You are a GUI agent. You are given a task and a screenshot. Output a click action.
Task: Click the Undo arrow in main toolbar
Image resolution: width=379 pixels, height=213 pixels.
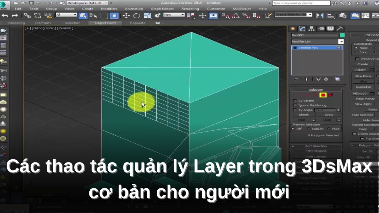coord(5,15)
